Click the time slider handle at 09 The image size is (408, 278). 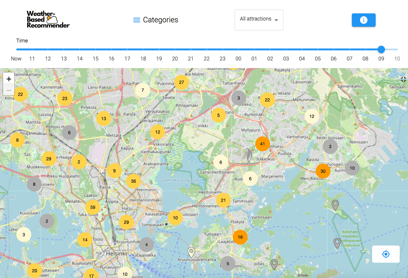(x=381, y=49)
